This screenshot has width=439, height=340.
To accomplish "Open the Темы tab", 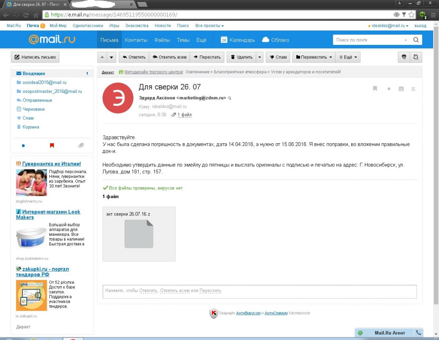I will [x=183, y=40].
